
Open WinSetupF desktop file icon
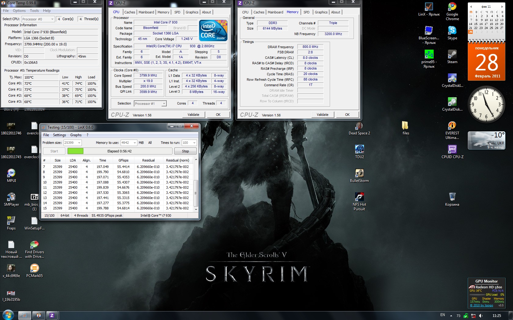[x=35, y=223]
